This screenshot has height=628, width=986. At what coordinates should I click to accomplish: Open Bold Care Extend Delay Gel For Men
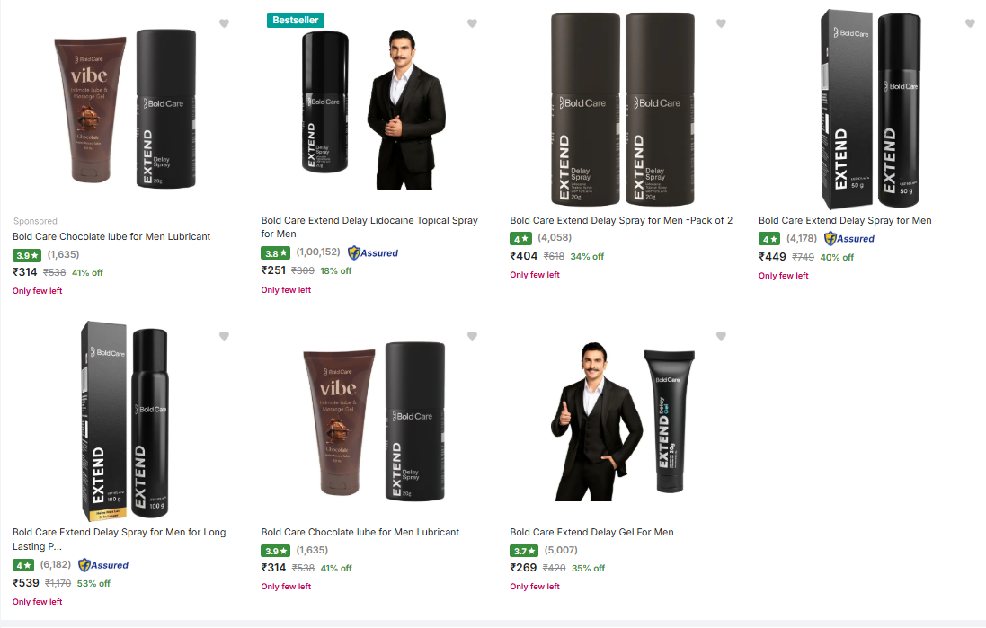click(591, 532)
